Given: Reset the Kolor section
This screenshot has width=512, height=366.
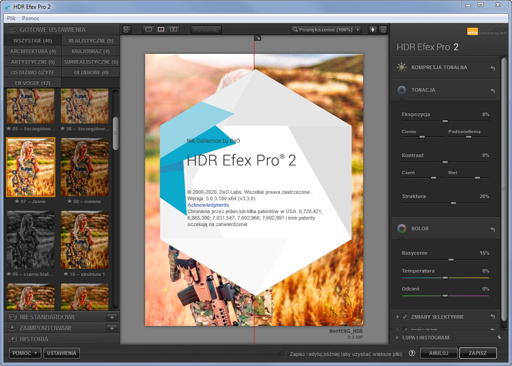Looking at the screenshot, I should pyautogui.click(x=493, y=229).
